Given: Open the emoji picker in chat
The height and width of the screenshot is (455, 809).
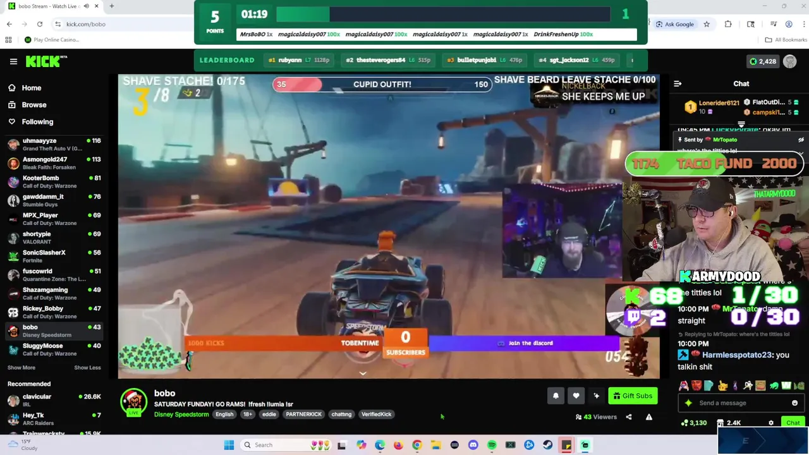Looking at the screenshot, I should pos(794,403).
